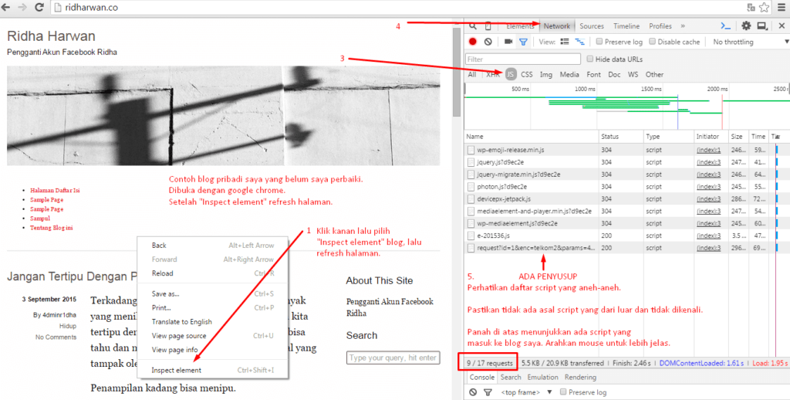This screenshot has height=400, width=790.
Task: Switch to the Network tab
Action: 557,26
